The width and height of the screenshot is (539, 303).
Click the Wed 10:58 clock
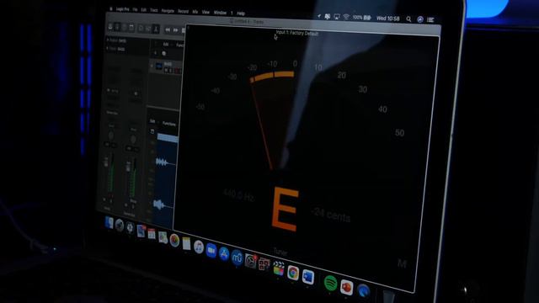pos(387,19)
